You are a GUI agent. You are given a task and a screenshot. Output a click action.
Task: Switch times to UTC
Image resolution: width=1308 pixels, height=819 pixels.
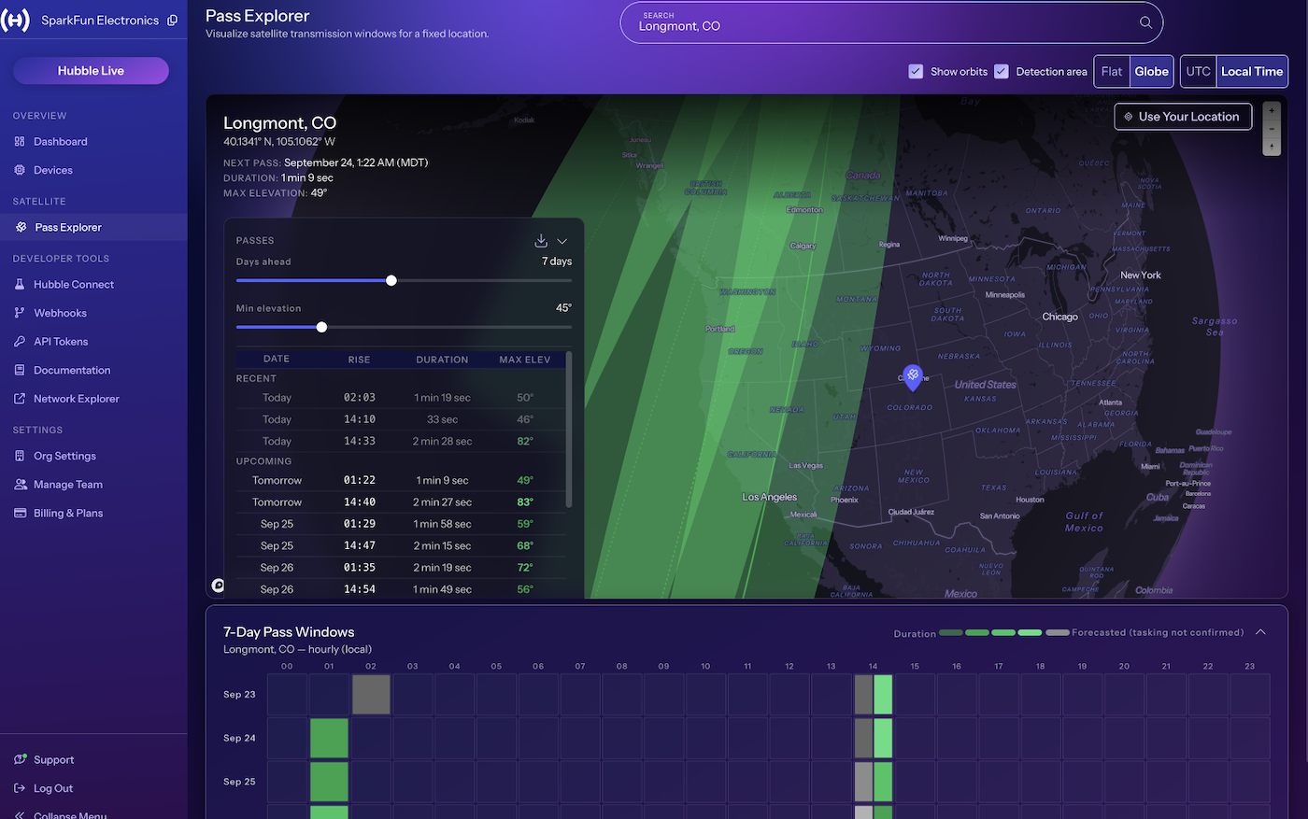click(1199, 72)
